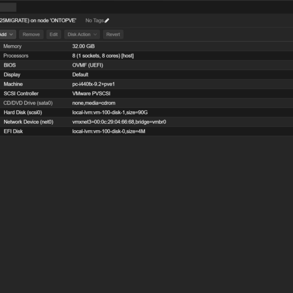Click the '8 (1 sockets, 8 cores) [host]' value

pos(103,56)
